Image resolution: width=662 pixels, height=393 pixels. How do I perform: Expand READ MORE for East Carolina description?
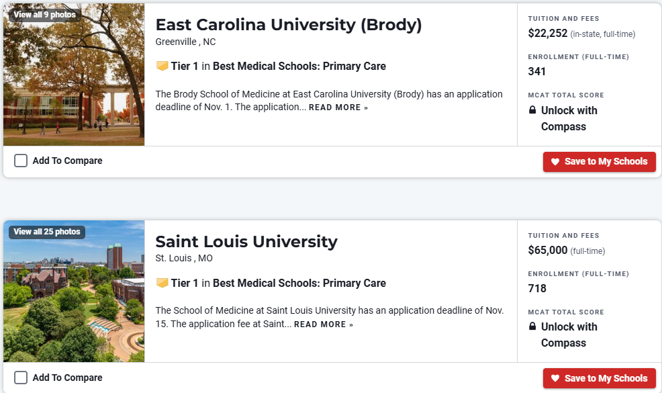338,107
